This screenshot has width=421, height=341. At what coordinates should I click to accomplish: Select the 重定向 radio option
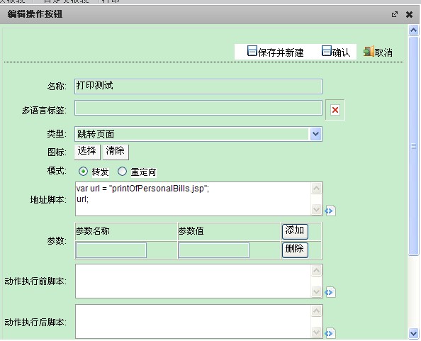click(122, 172)
